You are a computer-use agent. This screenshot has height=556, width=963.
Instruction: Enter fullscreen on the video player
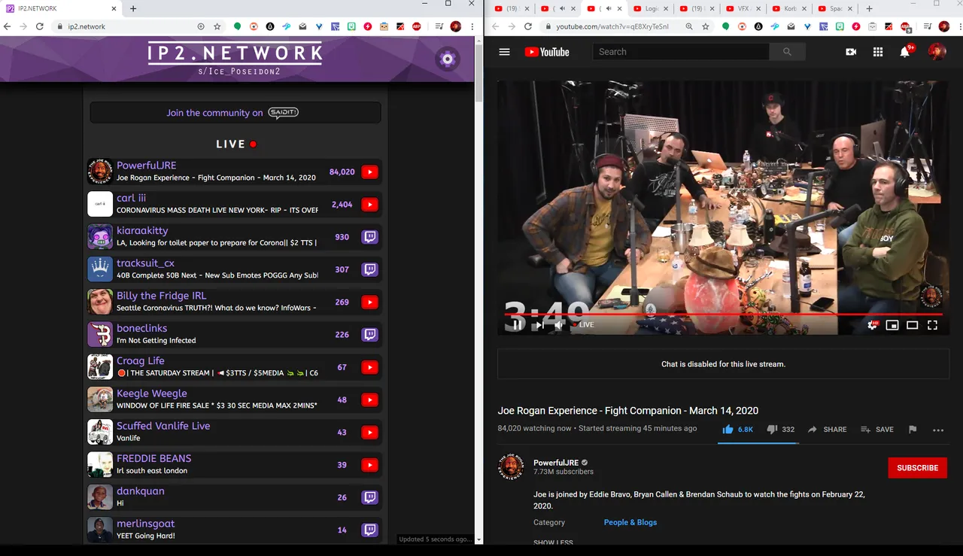(x=932, y=325)
